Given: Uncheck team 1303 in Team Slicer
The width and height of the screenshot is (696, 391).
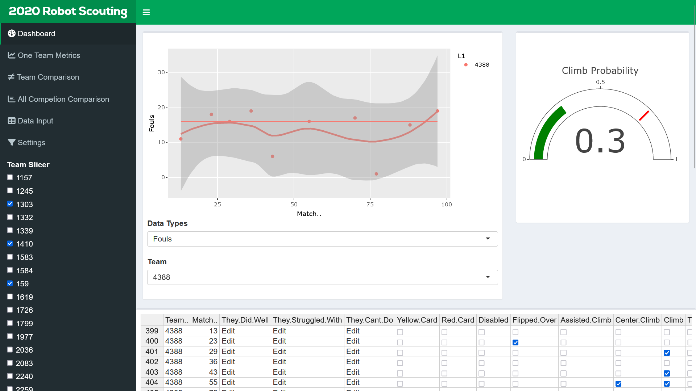Looking at the screenshot, I should tap(10, 204).
